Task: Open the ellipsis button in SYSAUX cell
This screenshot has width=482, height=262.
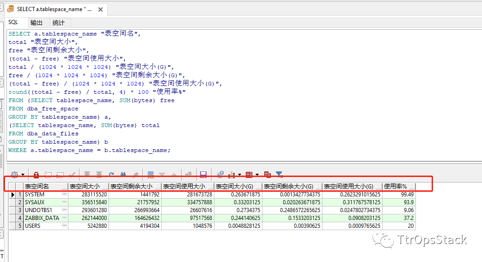Action: (64, 202)
